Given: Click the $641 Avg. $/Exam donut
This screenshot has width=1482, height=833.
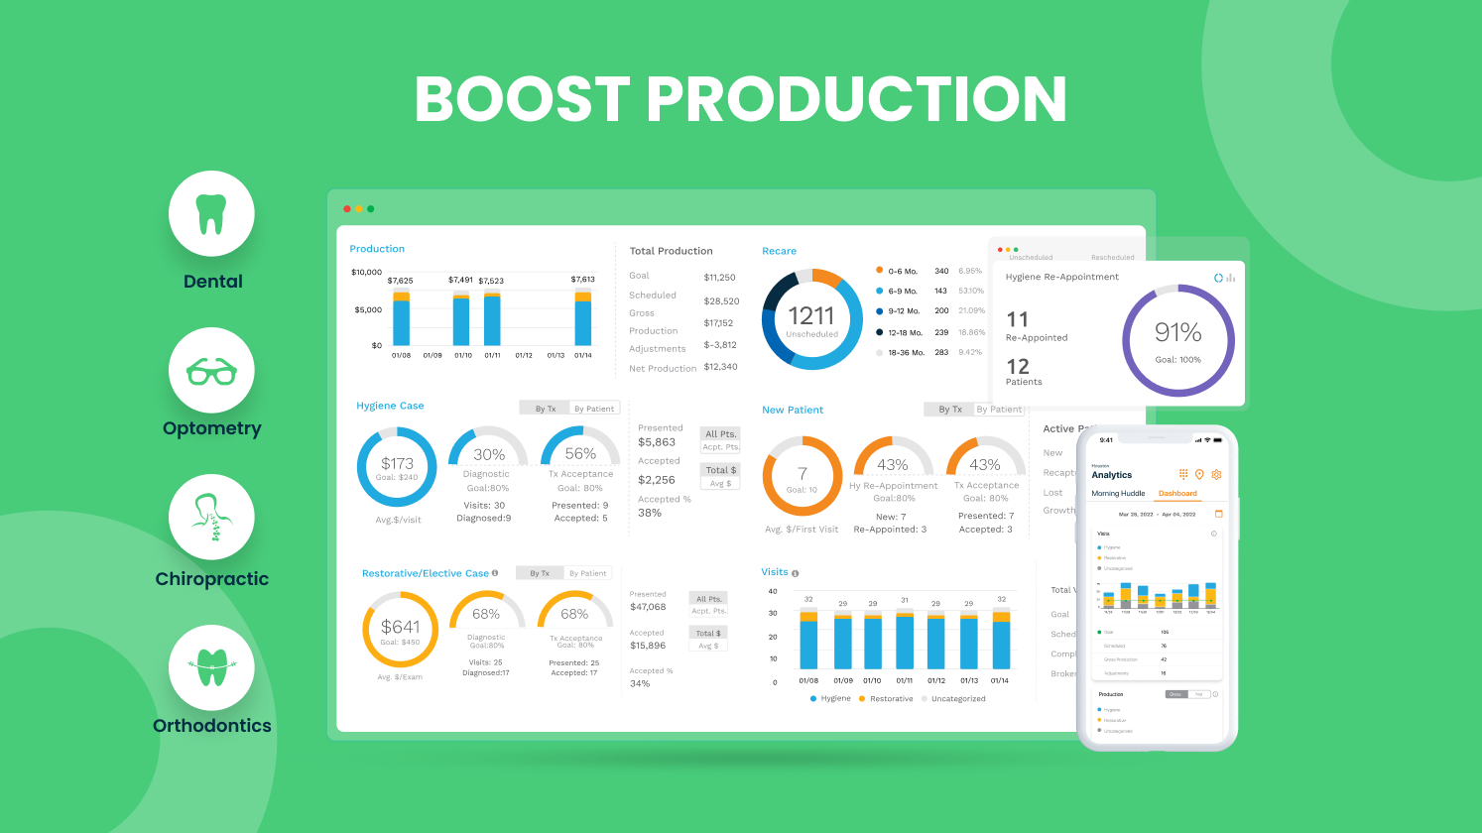Looking at the screenshot, I should (x=401, y=630).
